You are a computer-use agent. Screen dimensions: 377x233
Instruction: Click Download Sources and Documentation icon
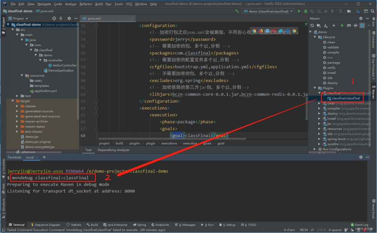(326, 26)
